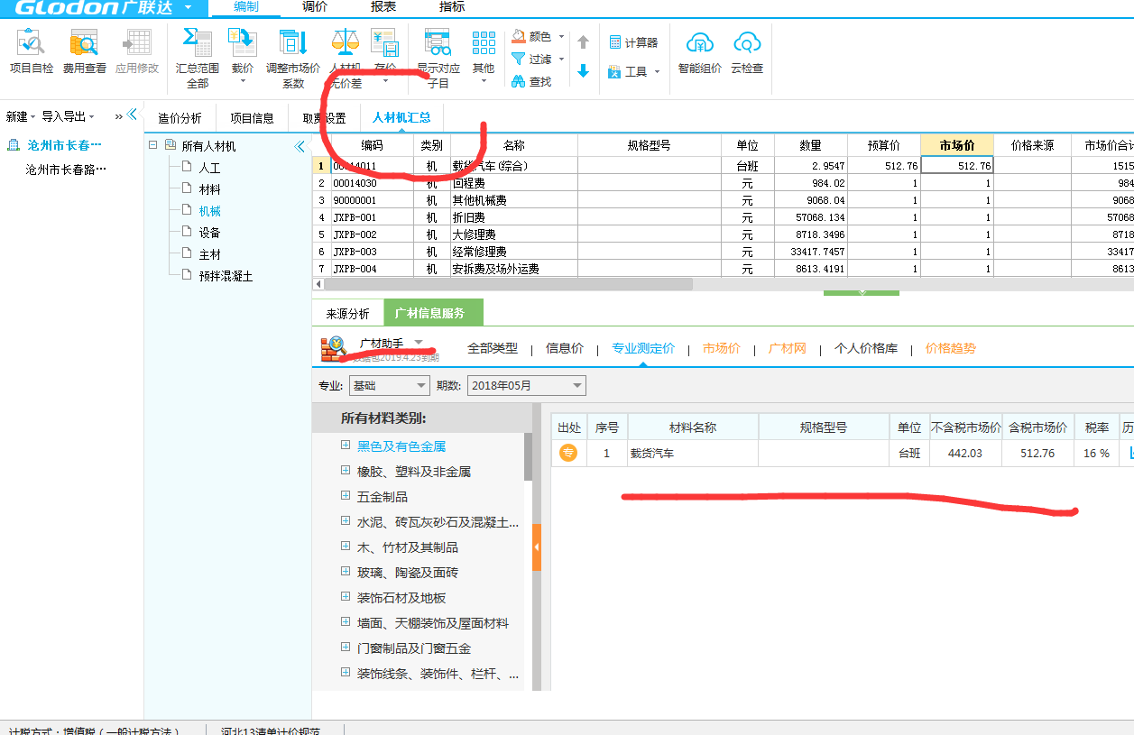Click the 载价 load price icon
1134x735 pixels.
tap(243, 44)
